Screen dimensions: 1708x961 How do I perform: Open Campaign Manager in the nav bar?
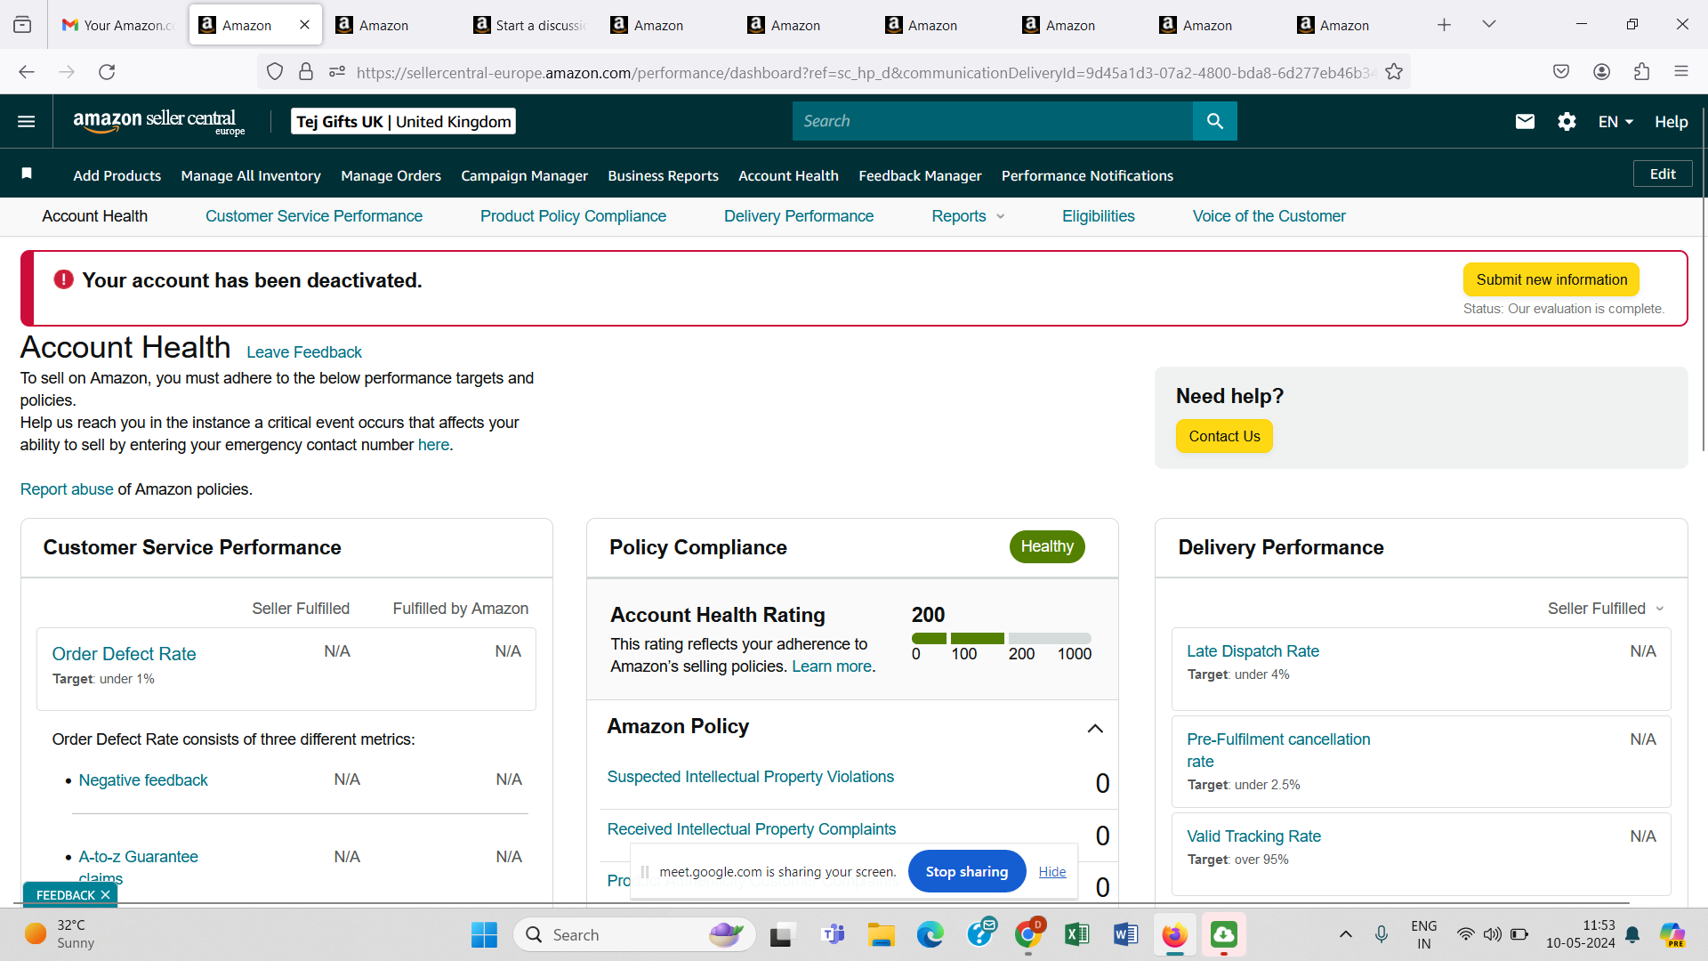[x=524, y=175]
